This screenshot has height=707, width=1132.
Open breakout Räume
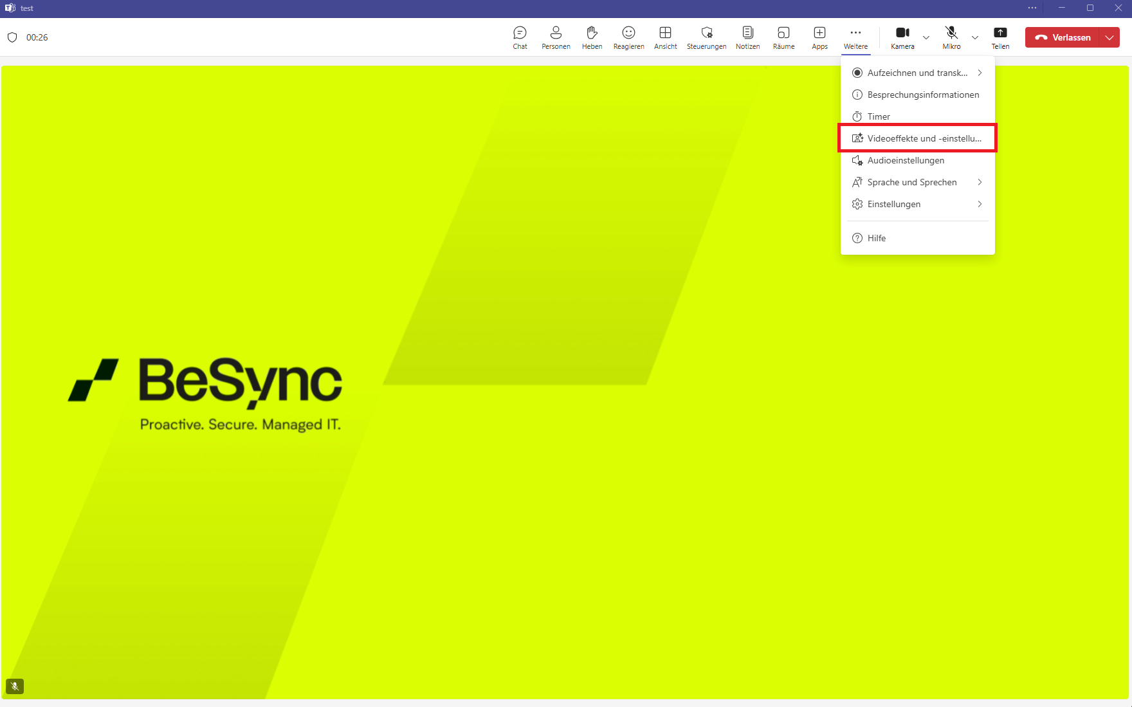coord(783,37)
